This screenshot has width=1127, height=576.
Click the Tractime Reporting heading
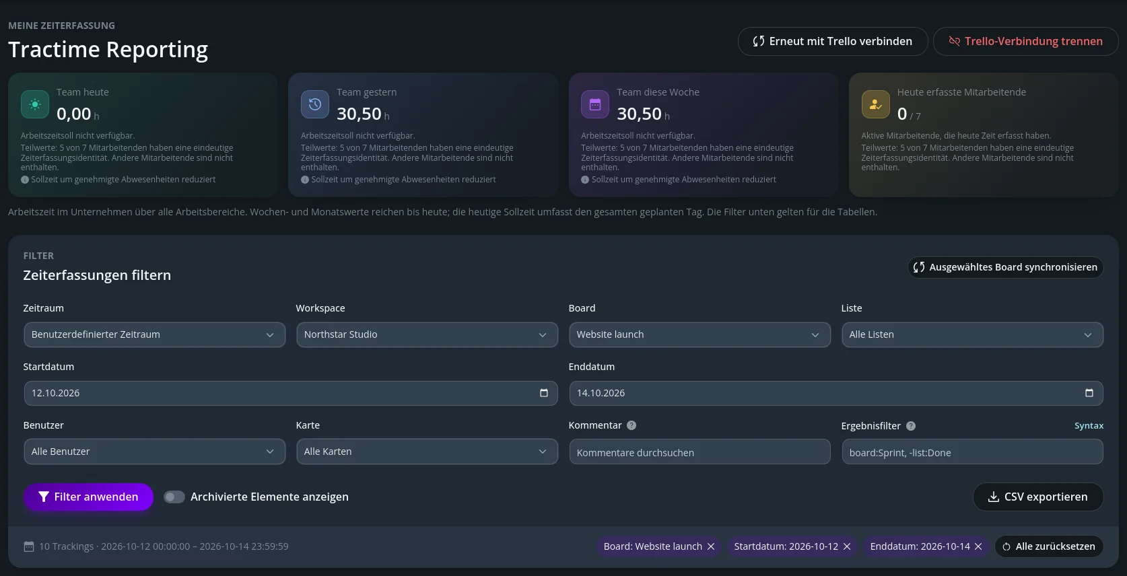[x=108, y=50]
